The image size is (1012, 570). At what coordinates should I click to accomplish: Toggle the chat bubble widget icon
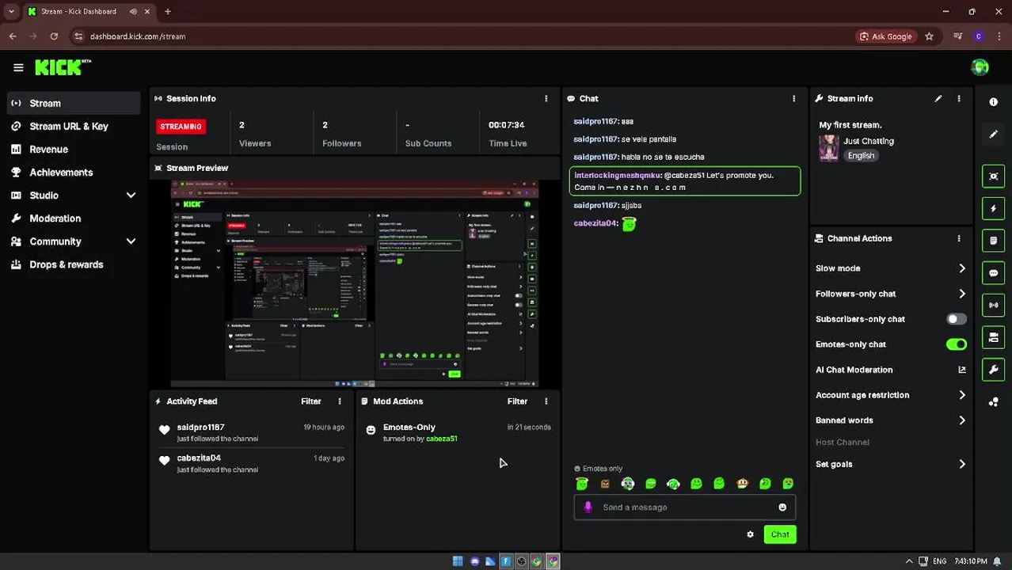pyautogui.click(x=993, y=273)
